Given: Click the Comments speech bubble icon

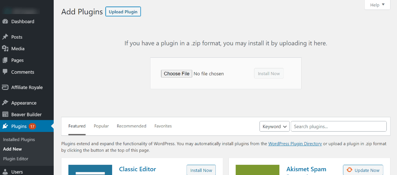Looking at the screenshot, I should [5, 72].
